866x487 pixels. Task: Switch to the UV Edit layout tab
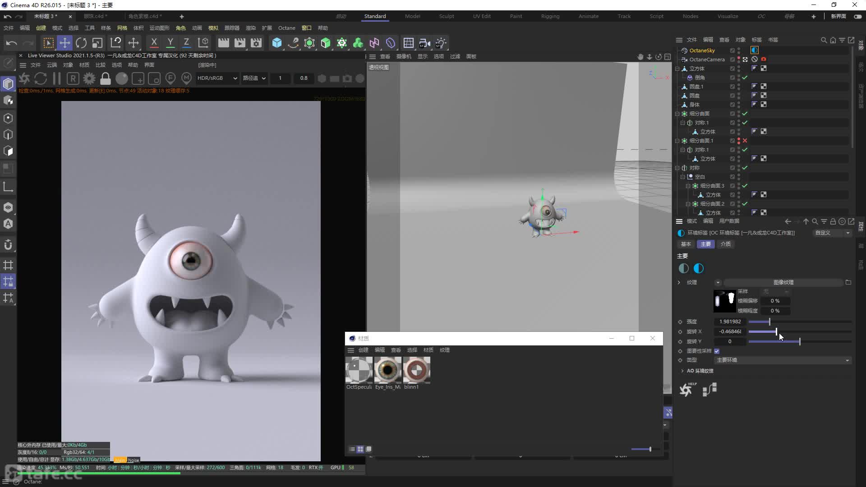coord(482,16)
